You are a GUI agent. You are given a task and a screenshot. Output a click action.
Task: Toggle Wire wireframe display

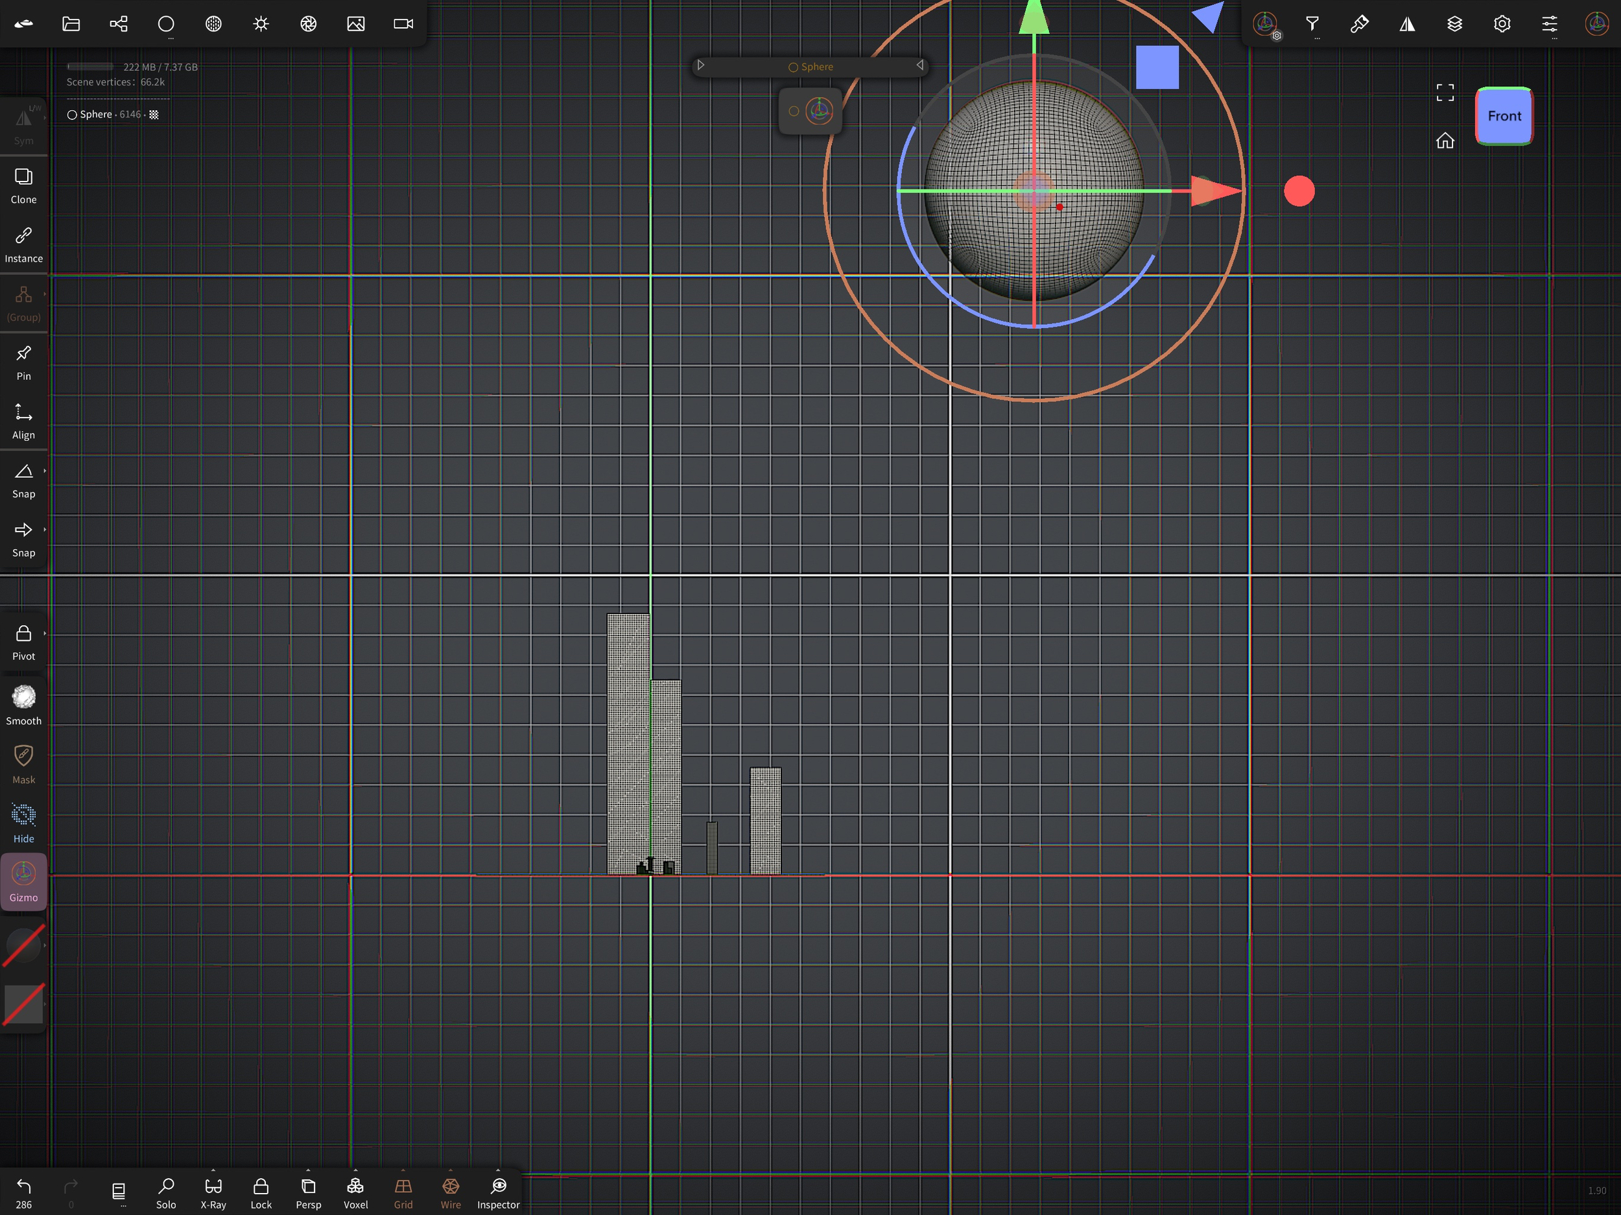pyautogui.click(x=451, y=1192)
